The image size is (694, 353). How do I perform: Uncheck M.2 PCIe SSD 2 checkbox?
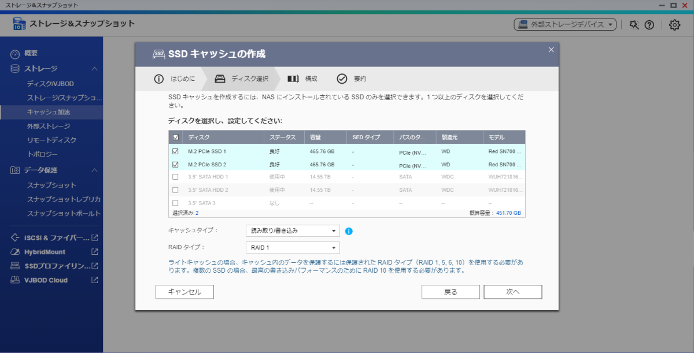176,164
